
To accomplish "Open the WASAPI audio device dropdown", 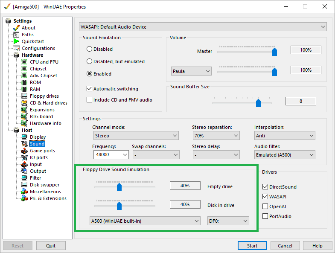I will click(203, 27).
